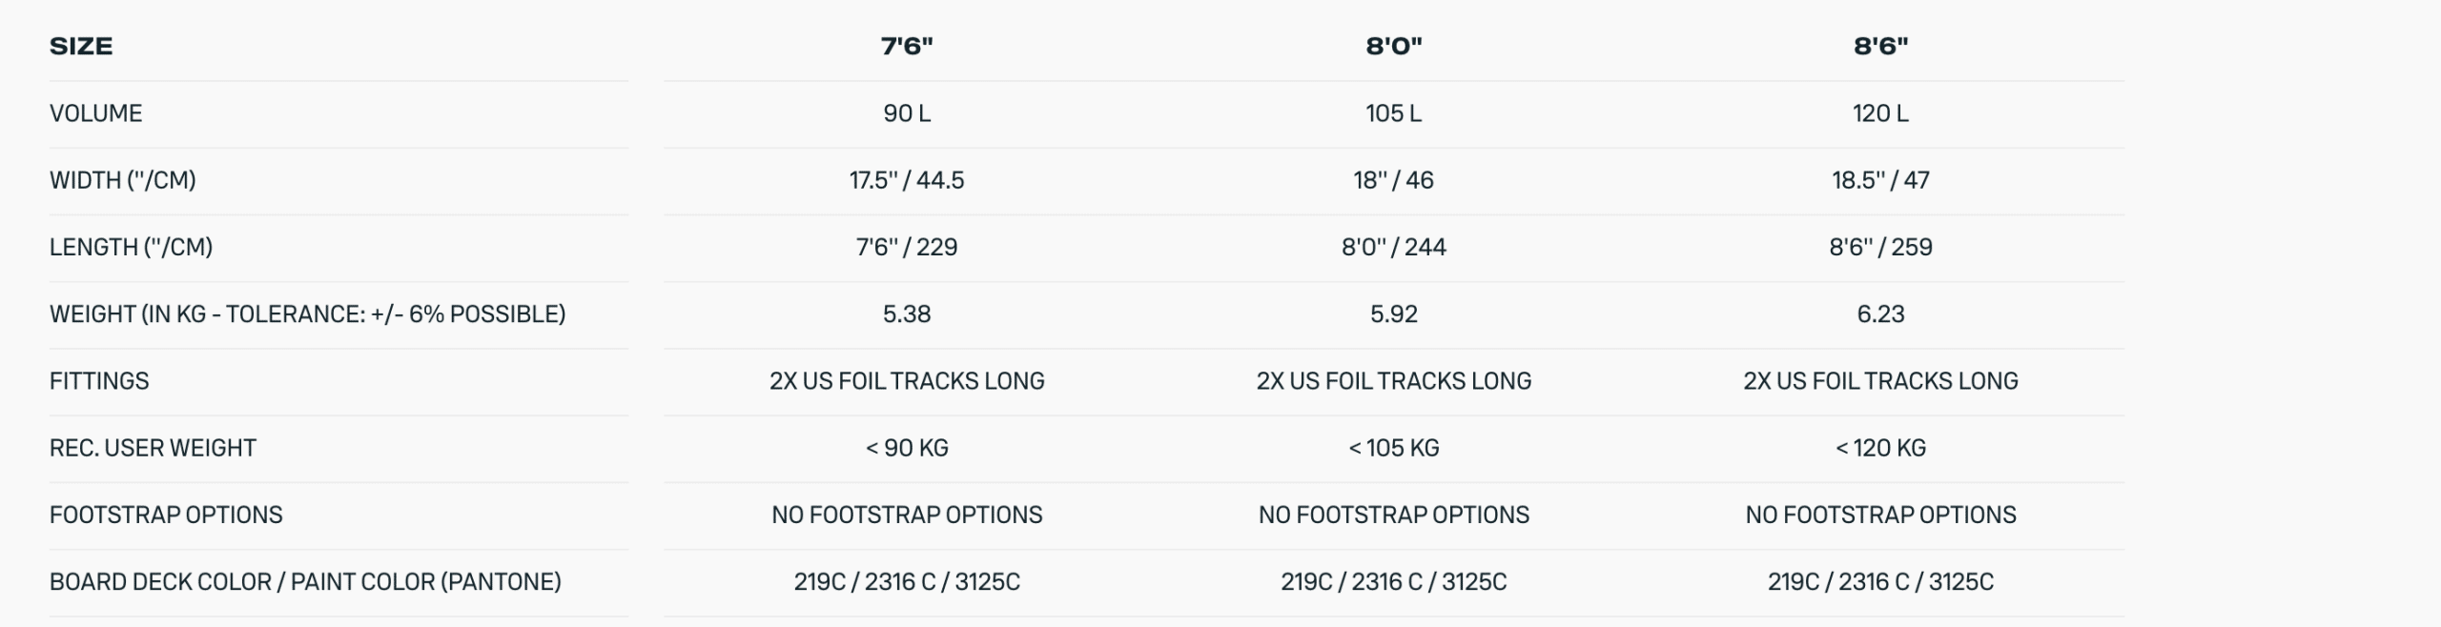Select the FITTINGS row label
2441x627 pixels.
[x=99, y=381]
